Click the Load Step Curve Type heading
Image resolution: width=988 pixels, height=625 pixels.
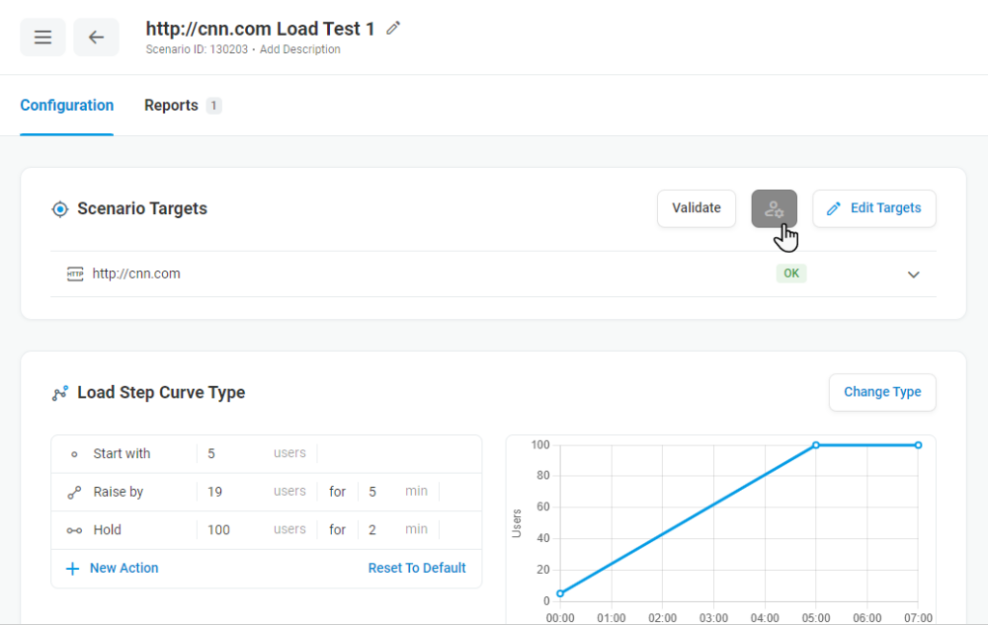coord(161,393)
